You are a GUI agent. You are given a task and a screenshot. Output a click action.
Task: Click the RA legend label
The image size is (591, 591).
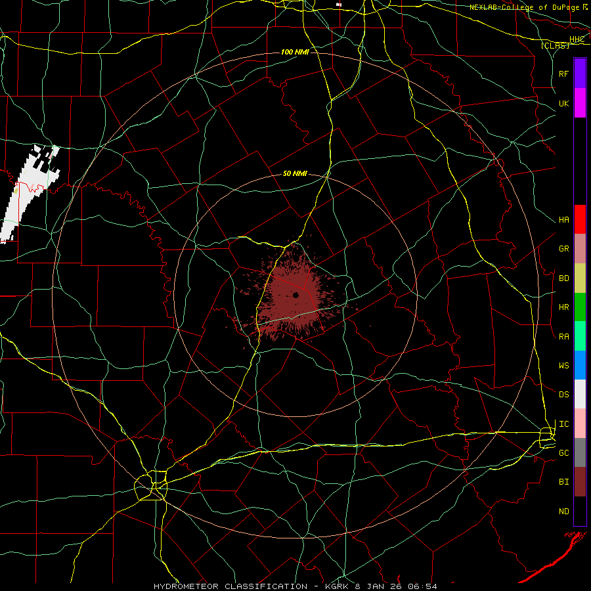click(x=564, y=337)
